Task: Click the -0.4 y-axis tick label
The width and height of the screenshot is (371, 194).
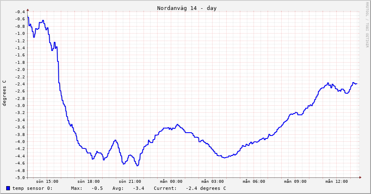Action: [20, 12]
